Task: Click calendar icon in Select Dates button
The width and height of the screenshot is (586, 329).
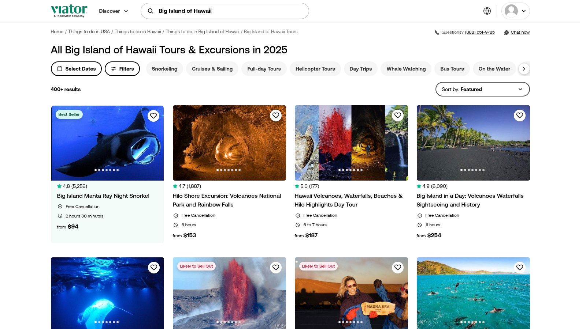Action: 60,69
